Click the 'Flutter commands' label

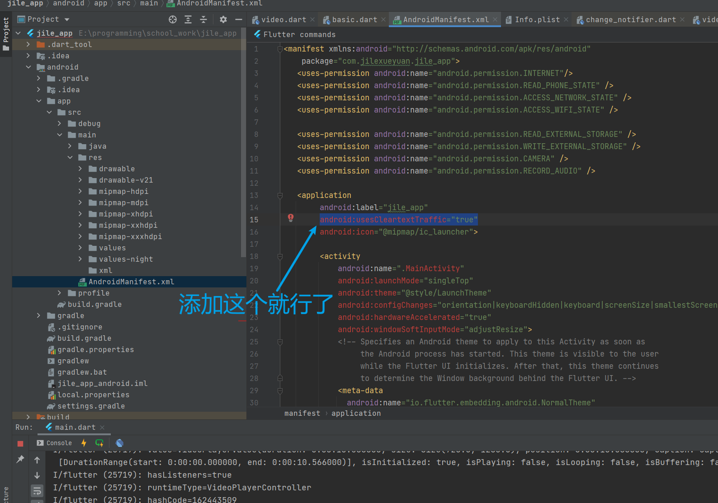(x=299, y=34)
